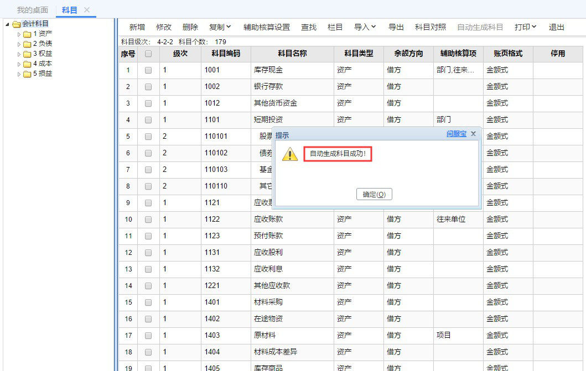
Task: Click the 停用 column header
Action: click(558, 54)
